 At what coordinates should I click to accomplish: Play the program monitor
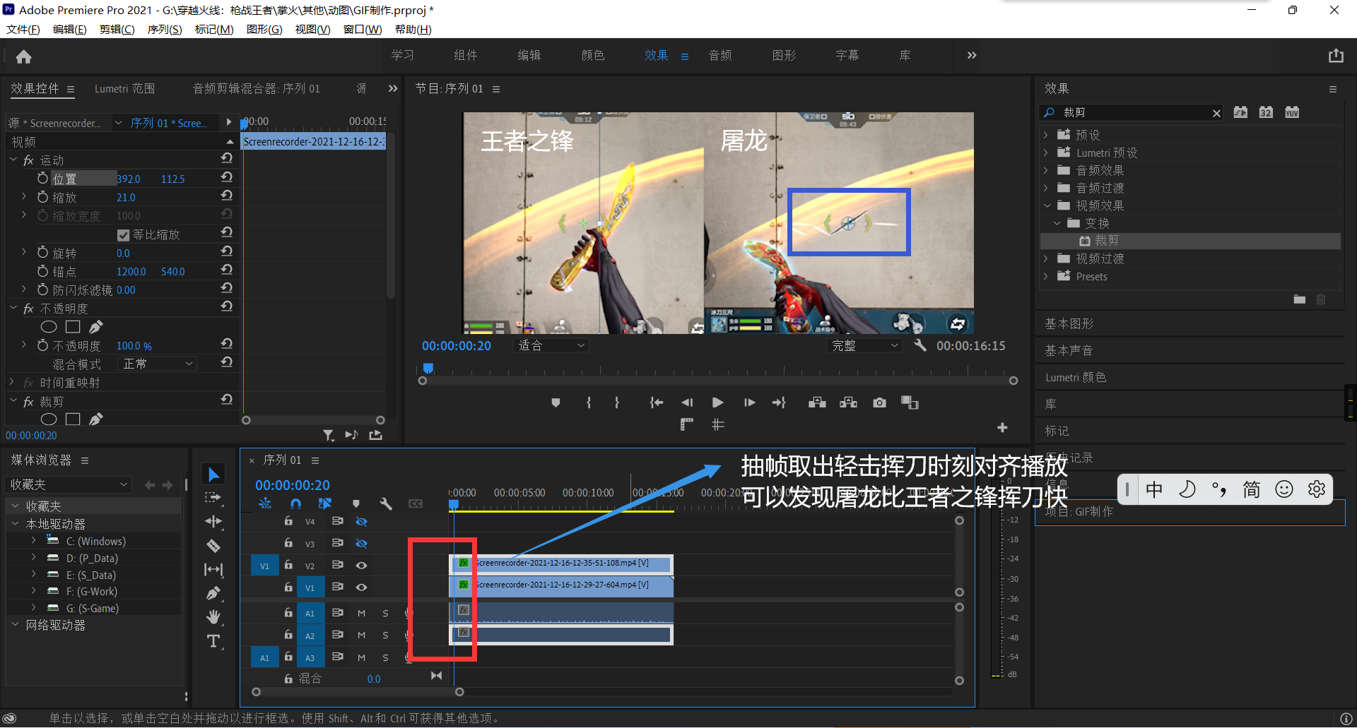(x=717, y=402)
